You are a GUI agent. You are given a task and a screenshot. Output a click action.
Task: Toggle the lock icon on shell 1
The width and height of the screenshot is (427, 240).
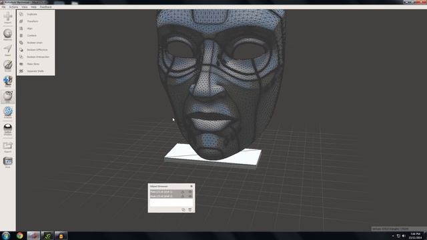pyautogui.click(x=183, y=192)
